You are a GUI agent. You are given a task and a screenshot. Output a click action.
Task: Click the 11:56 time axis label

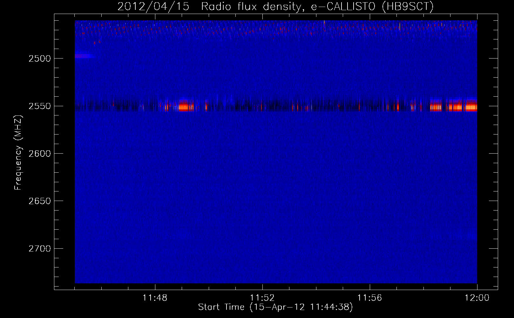[x=370, y=298]
